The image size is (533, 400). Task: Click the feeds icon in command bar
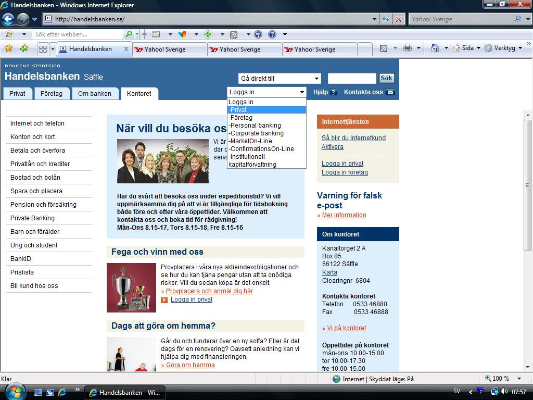pos(384,48)
